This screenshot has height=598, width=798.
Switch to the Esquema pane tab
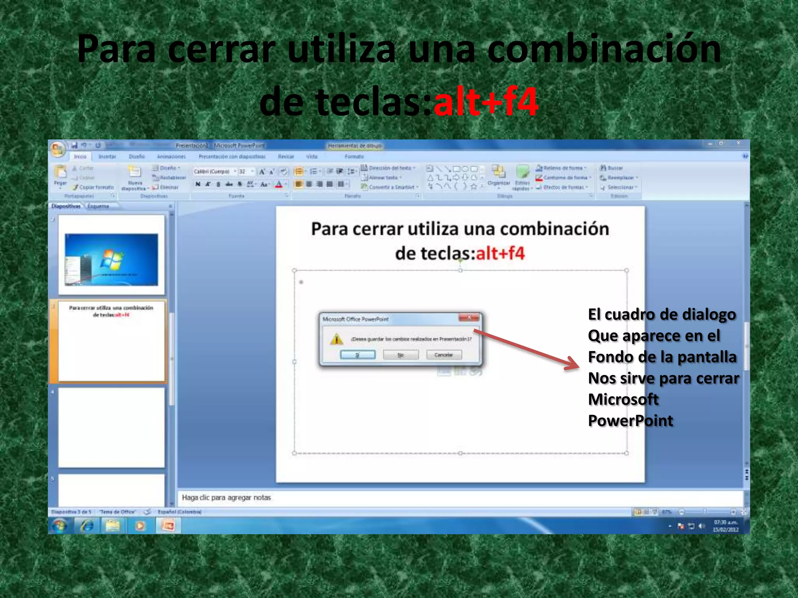pyautogui.click(x=98, y=206)
